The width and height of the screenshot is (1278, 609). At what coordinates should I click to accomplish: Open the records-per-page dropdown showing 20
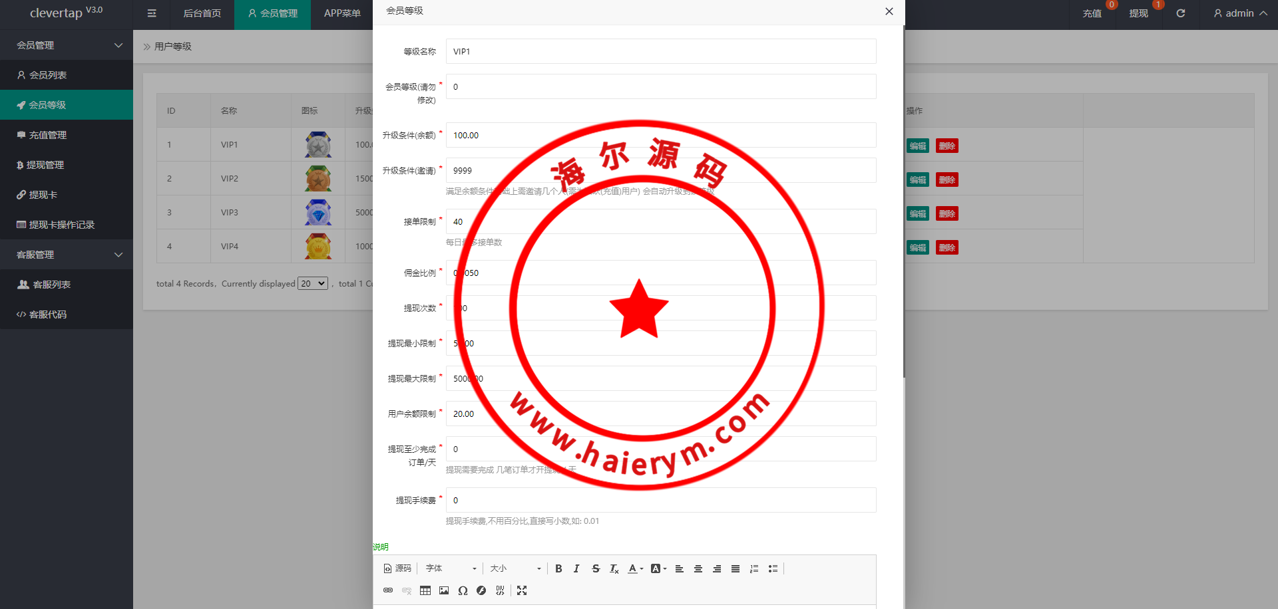[313, 283]
